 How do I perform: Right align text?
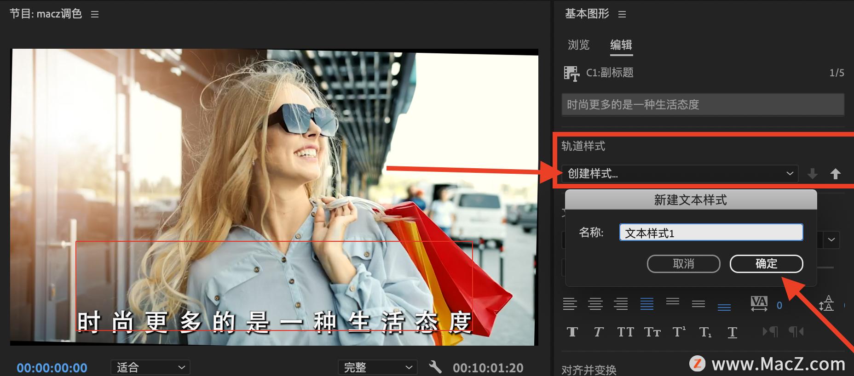(x=621, y=304)
